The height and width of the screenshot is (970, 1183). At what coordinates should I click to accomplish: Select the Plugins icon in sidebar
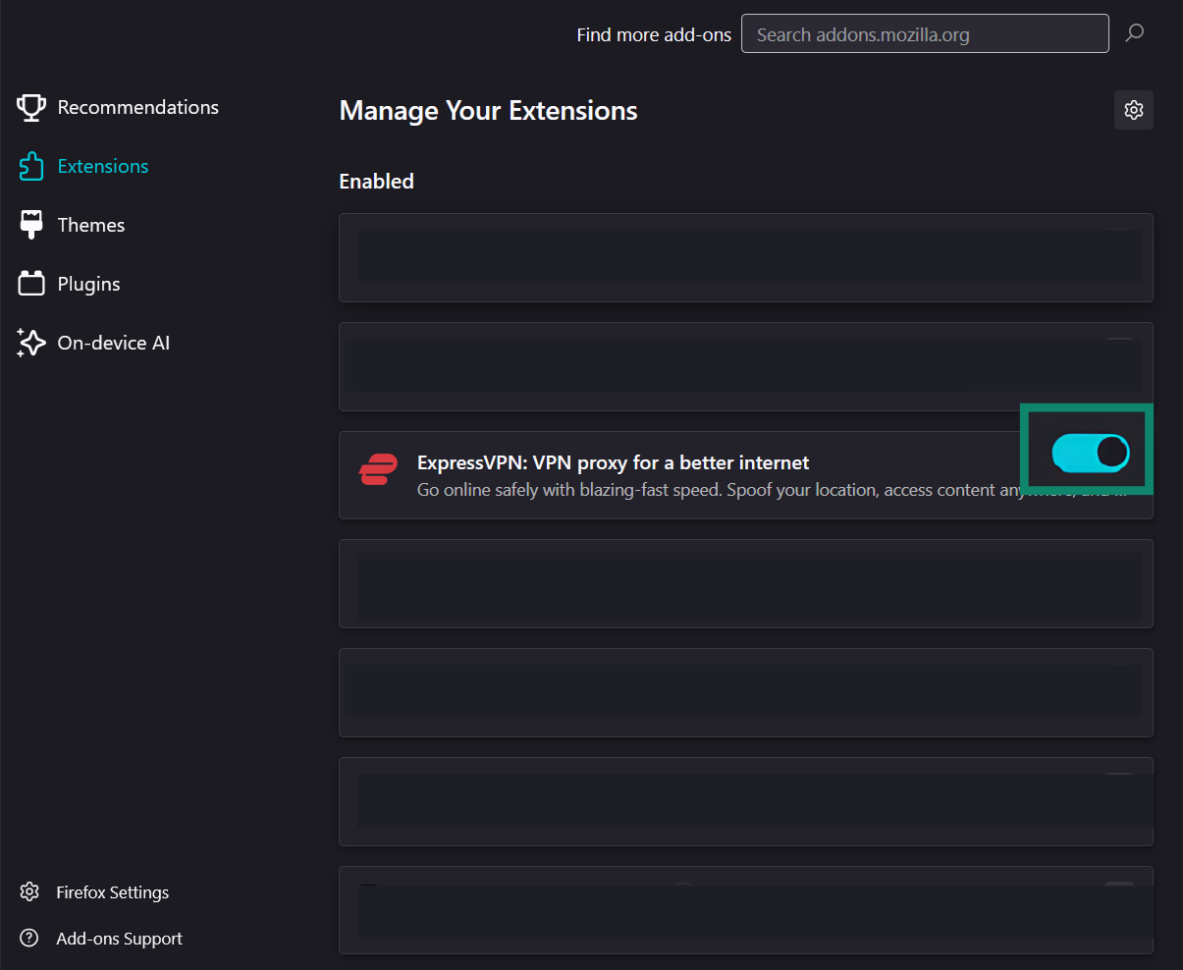coord(30,283)
